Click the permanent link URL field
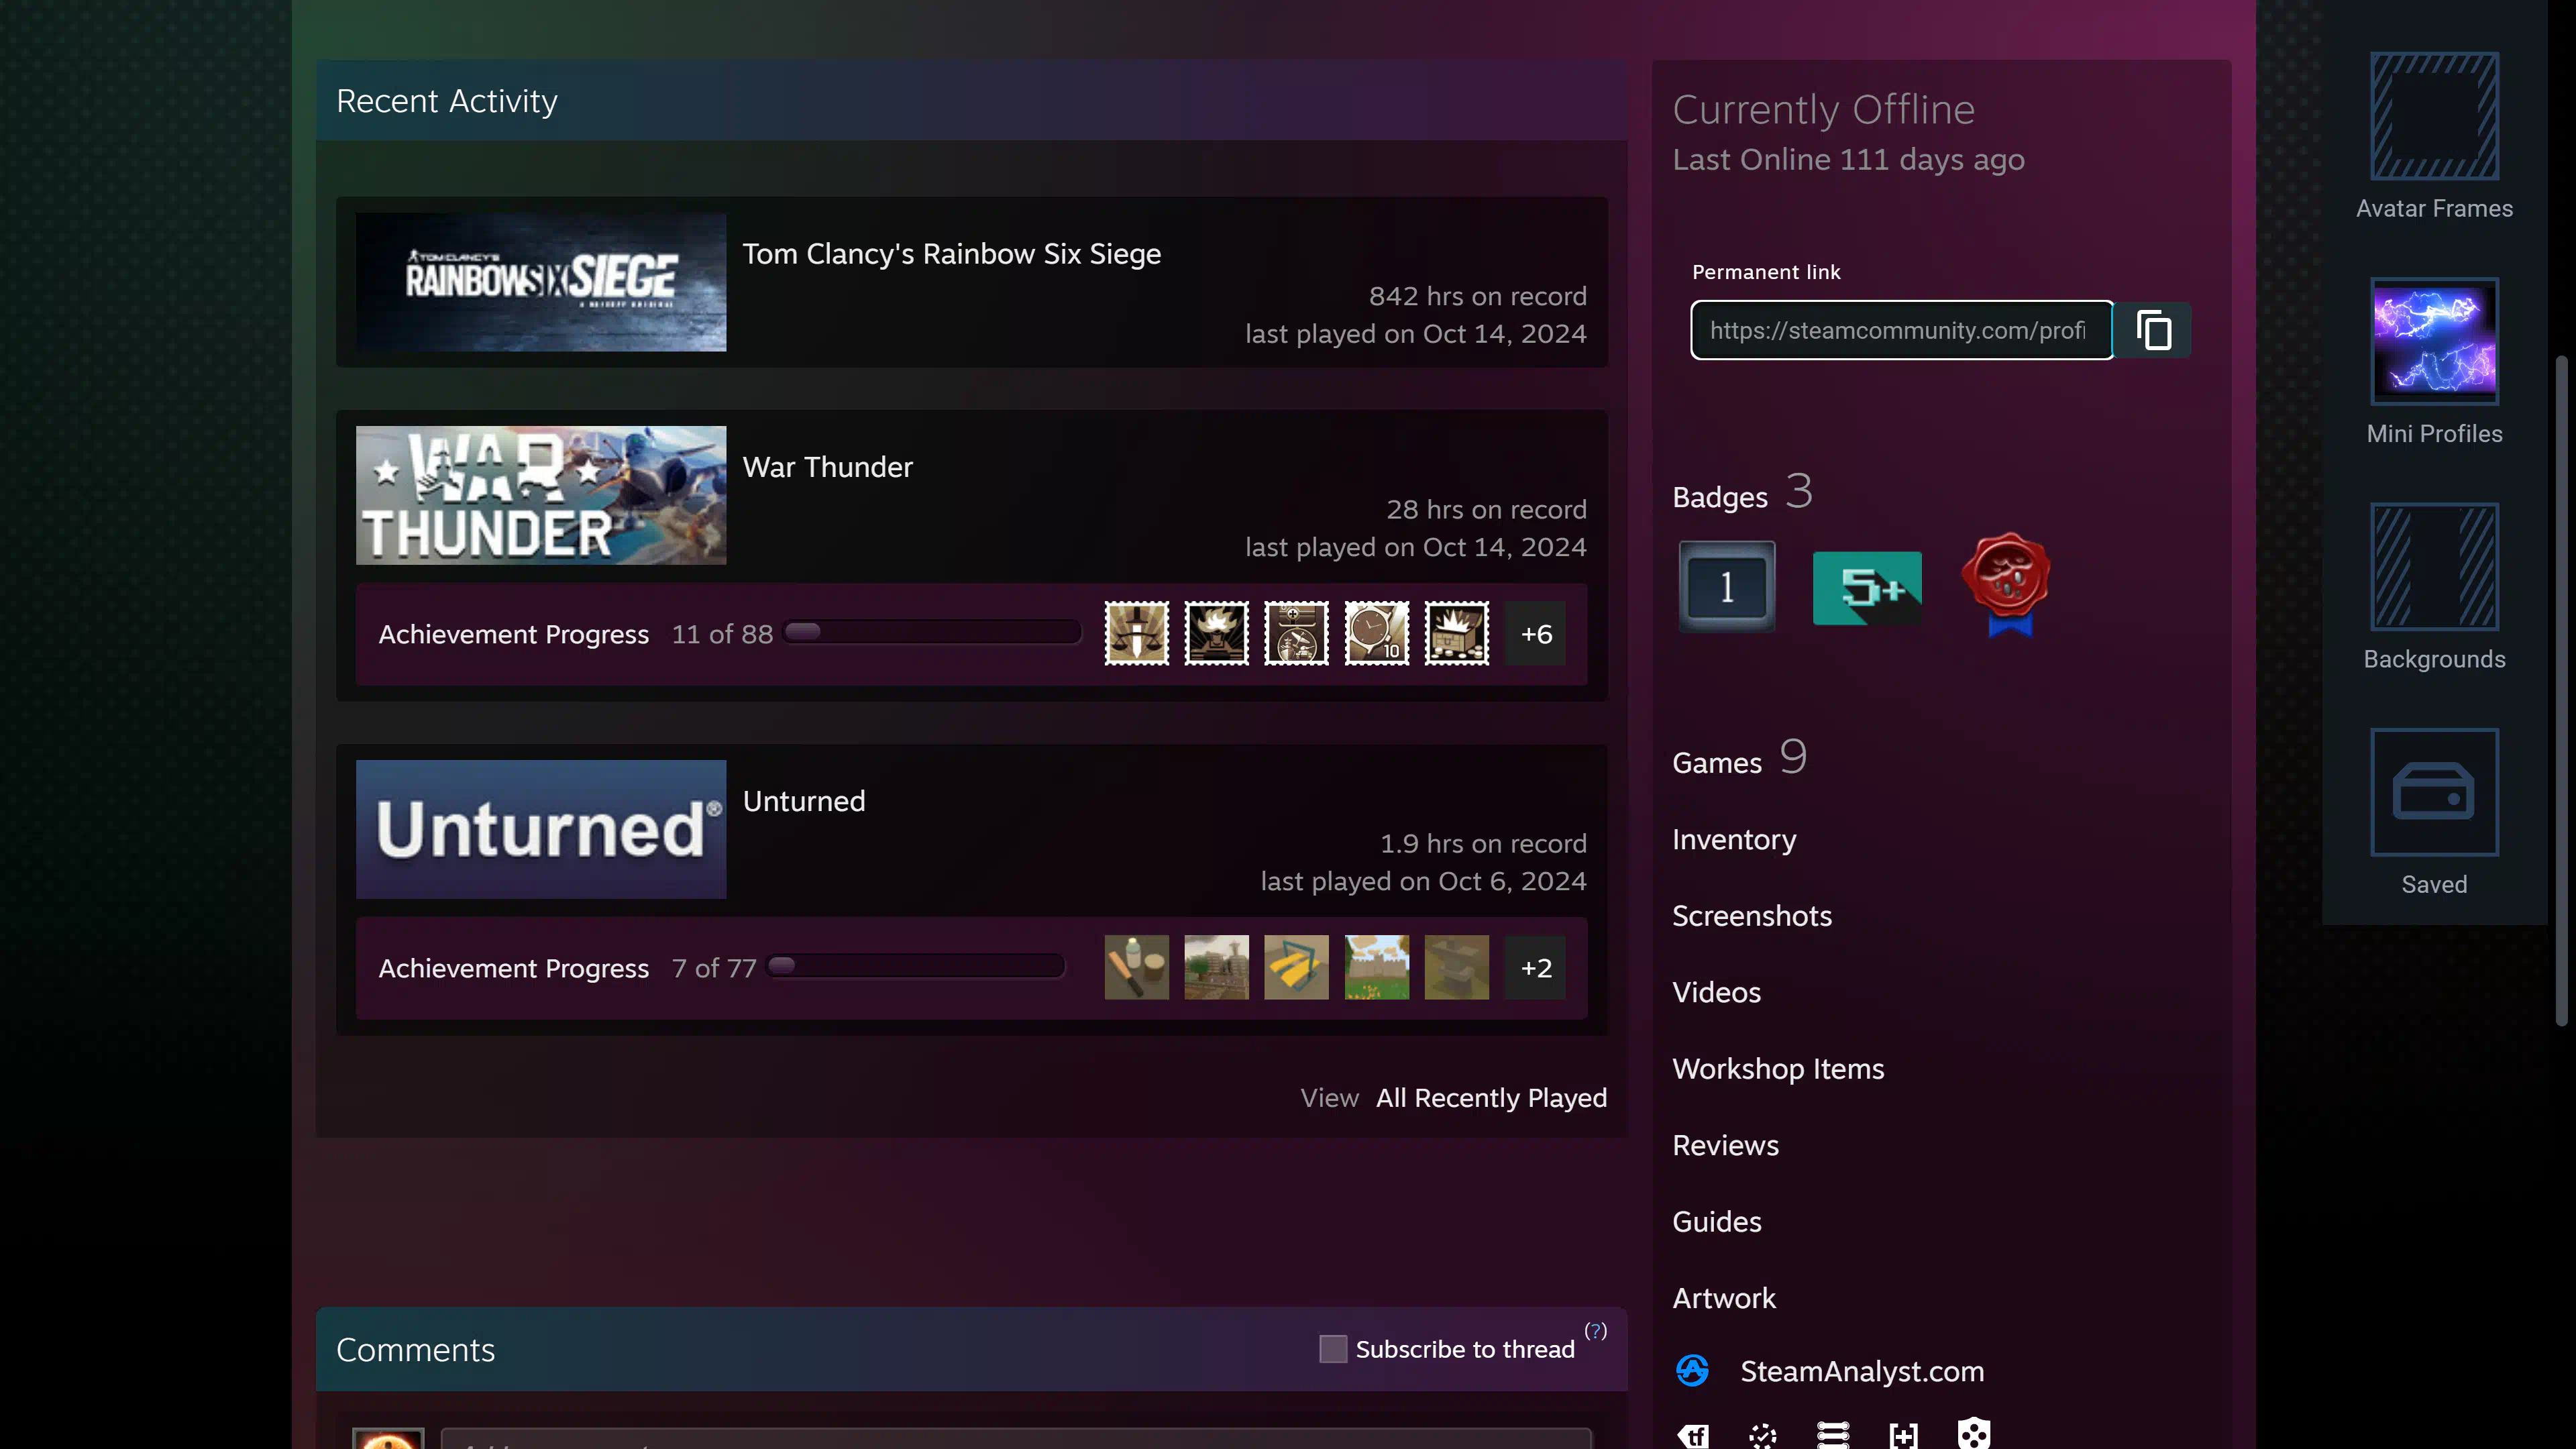Screen dimensions: 2576x1449 click(1901, 330)
